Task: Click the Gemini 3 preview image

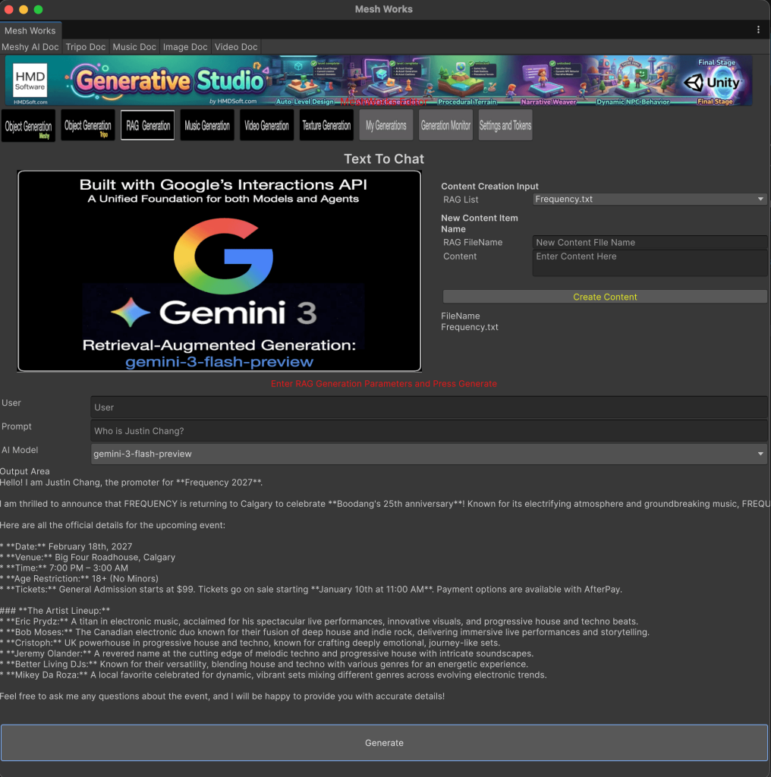Action: [x=219, y=271]
